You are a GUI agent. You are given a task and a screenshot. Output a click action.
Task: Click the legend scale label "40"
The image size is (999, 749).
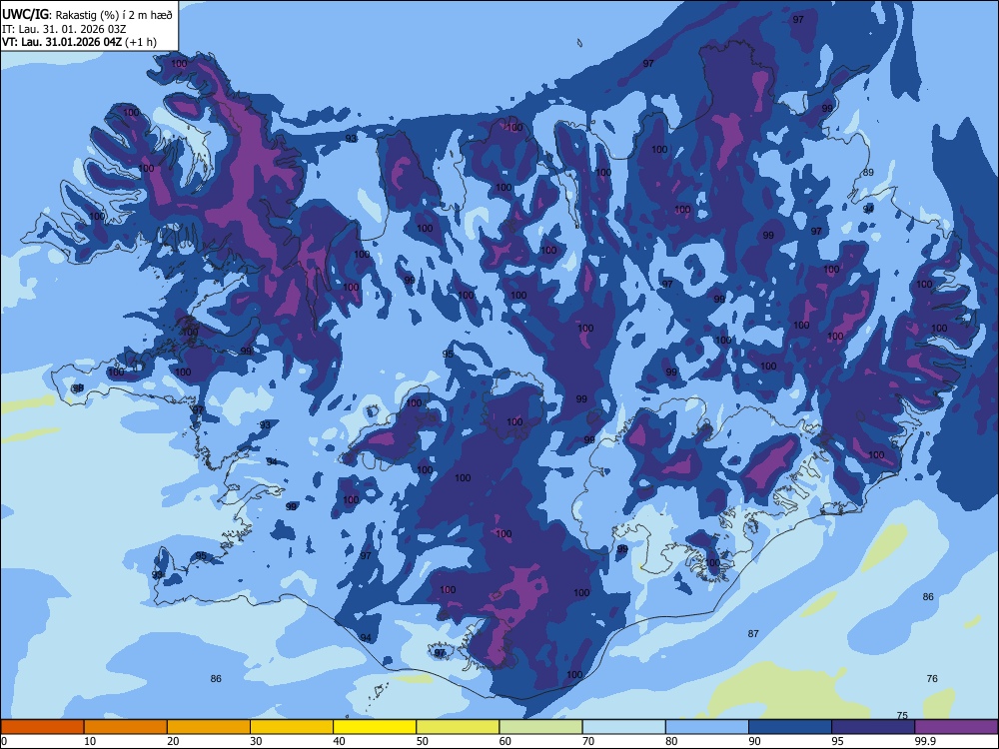point(340,741)
